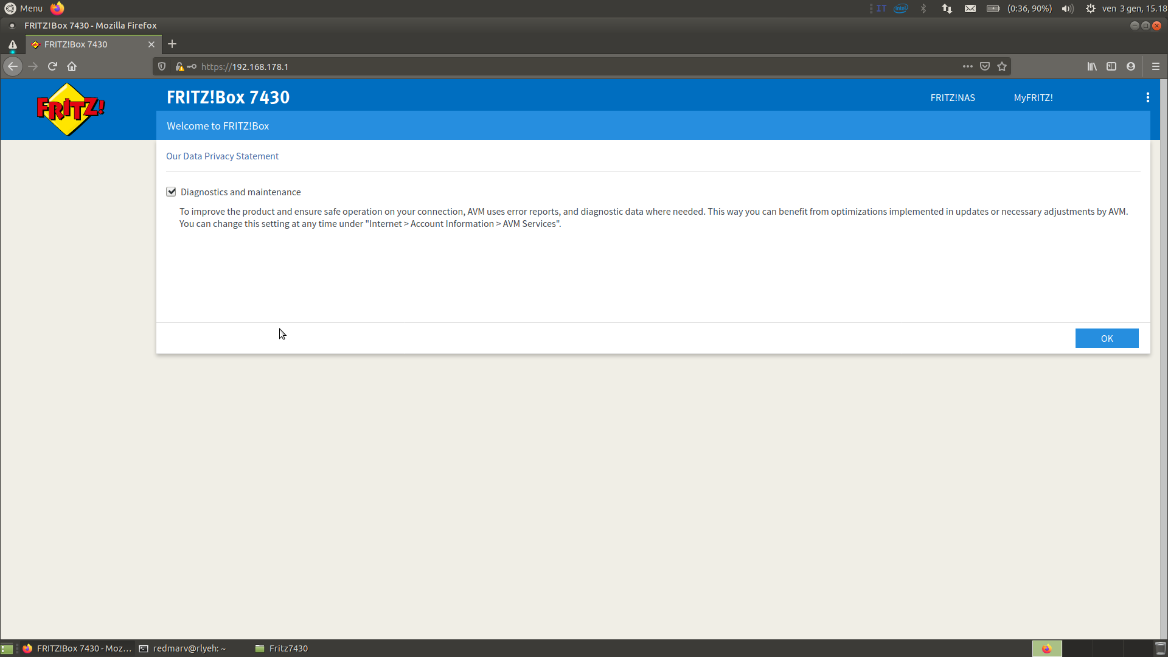The height and width of the screenshot is (657, 1168).
Task: Open the tracking protection shield icon
Action: (162, 66)
